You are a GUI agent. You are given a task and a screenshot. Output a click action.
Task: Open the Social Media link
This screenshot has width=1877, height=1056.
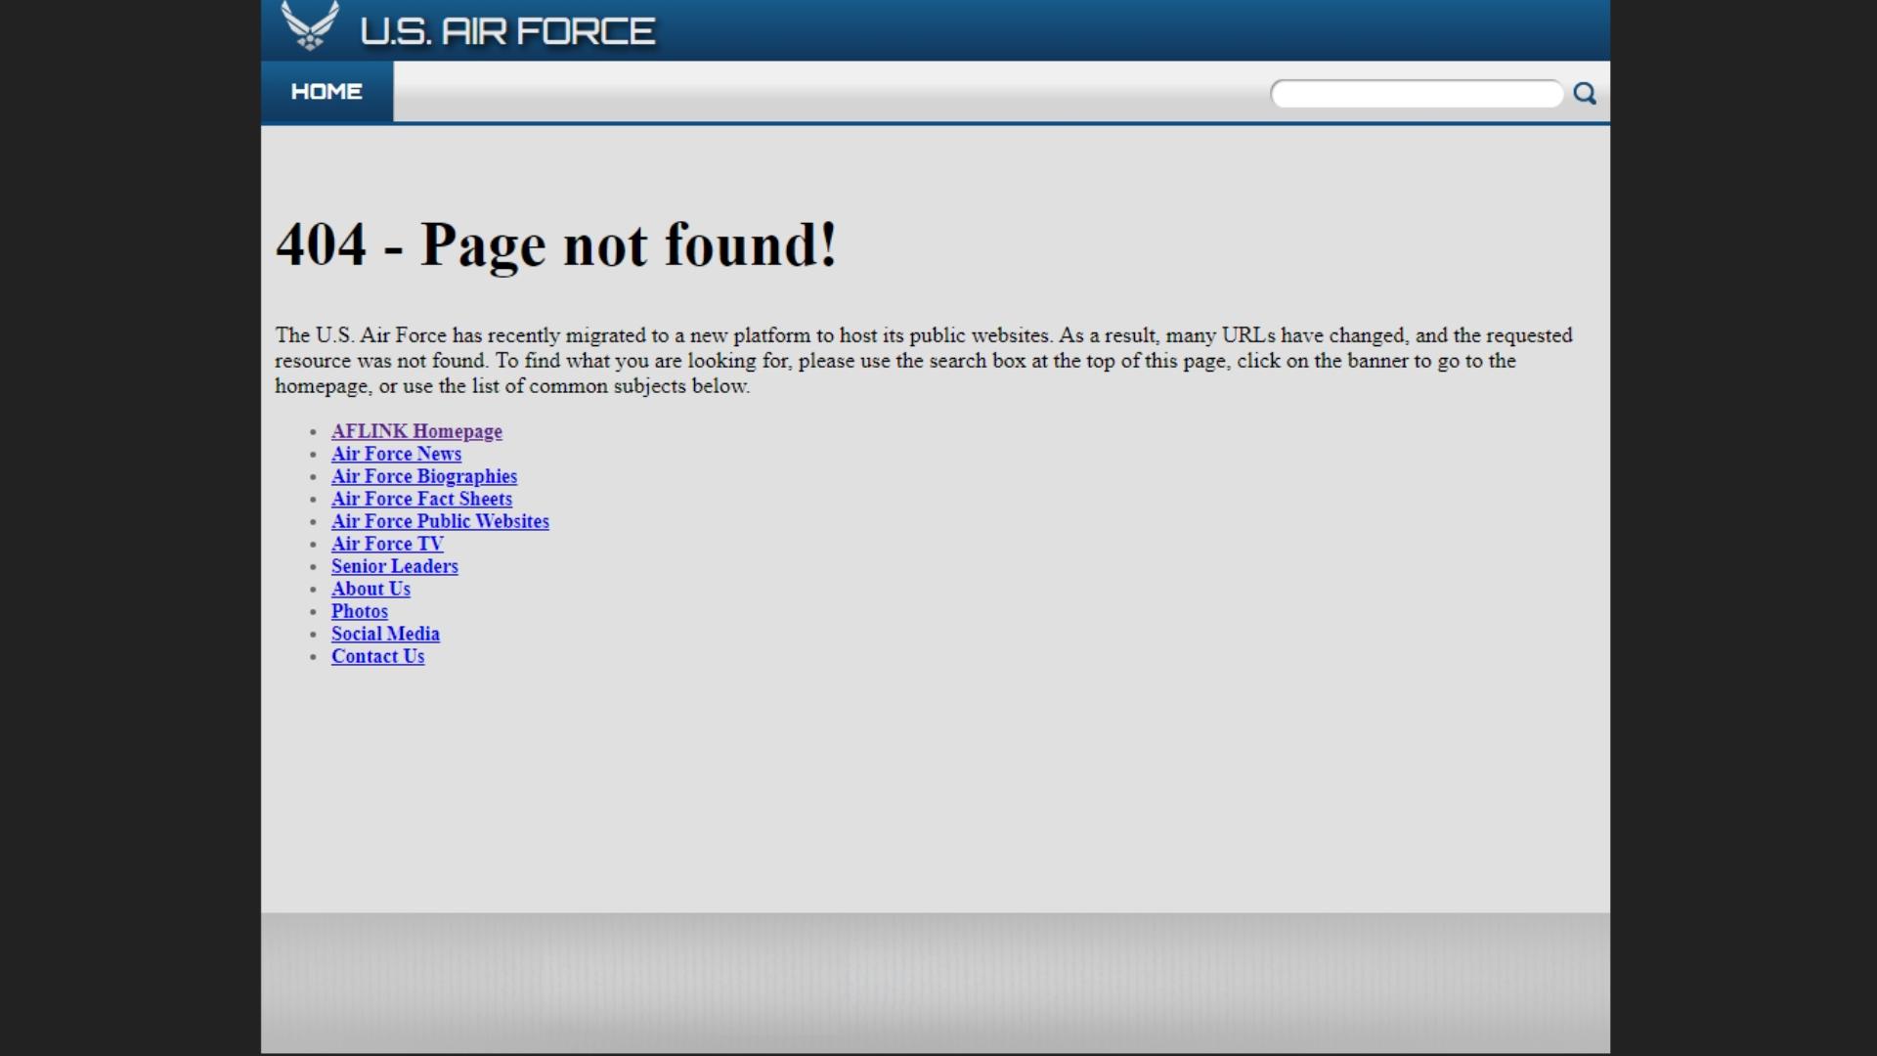(x=385, y=634)
